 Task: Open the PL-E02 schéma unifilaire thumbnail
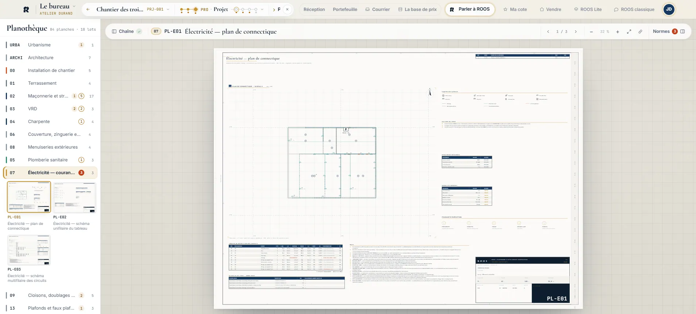[x=74, y=197]
